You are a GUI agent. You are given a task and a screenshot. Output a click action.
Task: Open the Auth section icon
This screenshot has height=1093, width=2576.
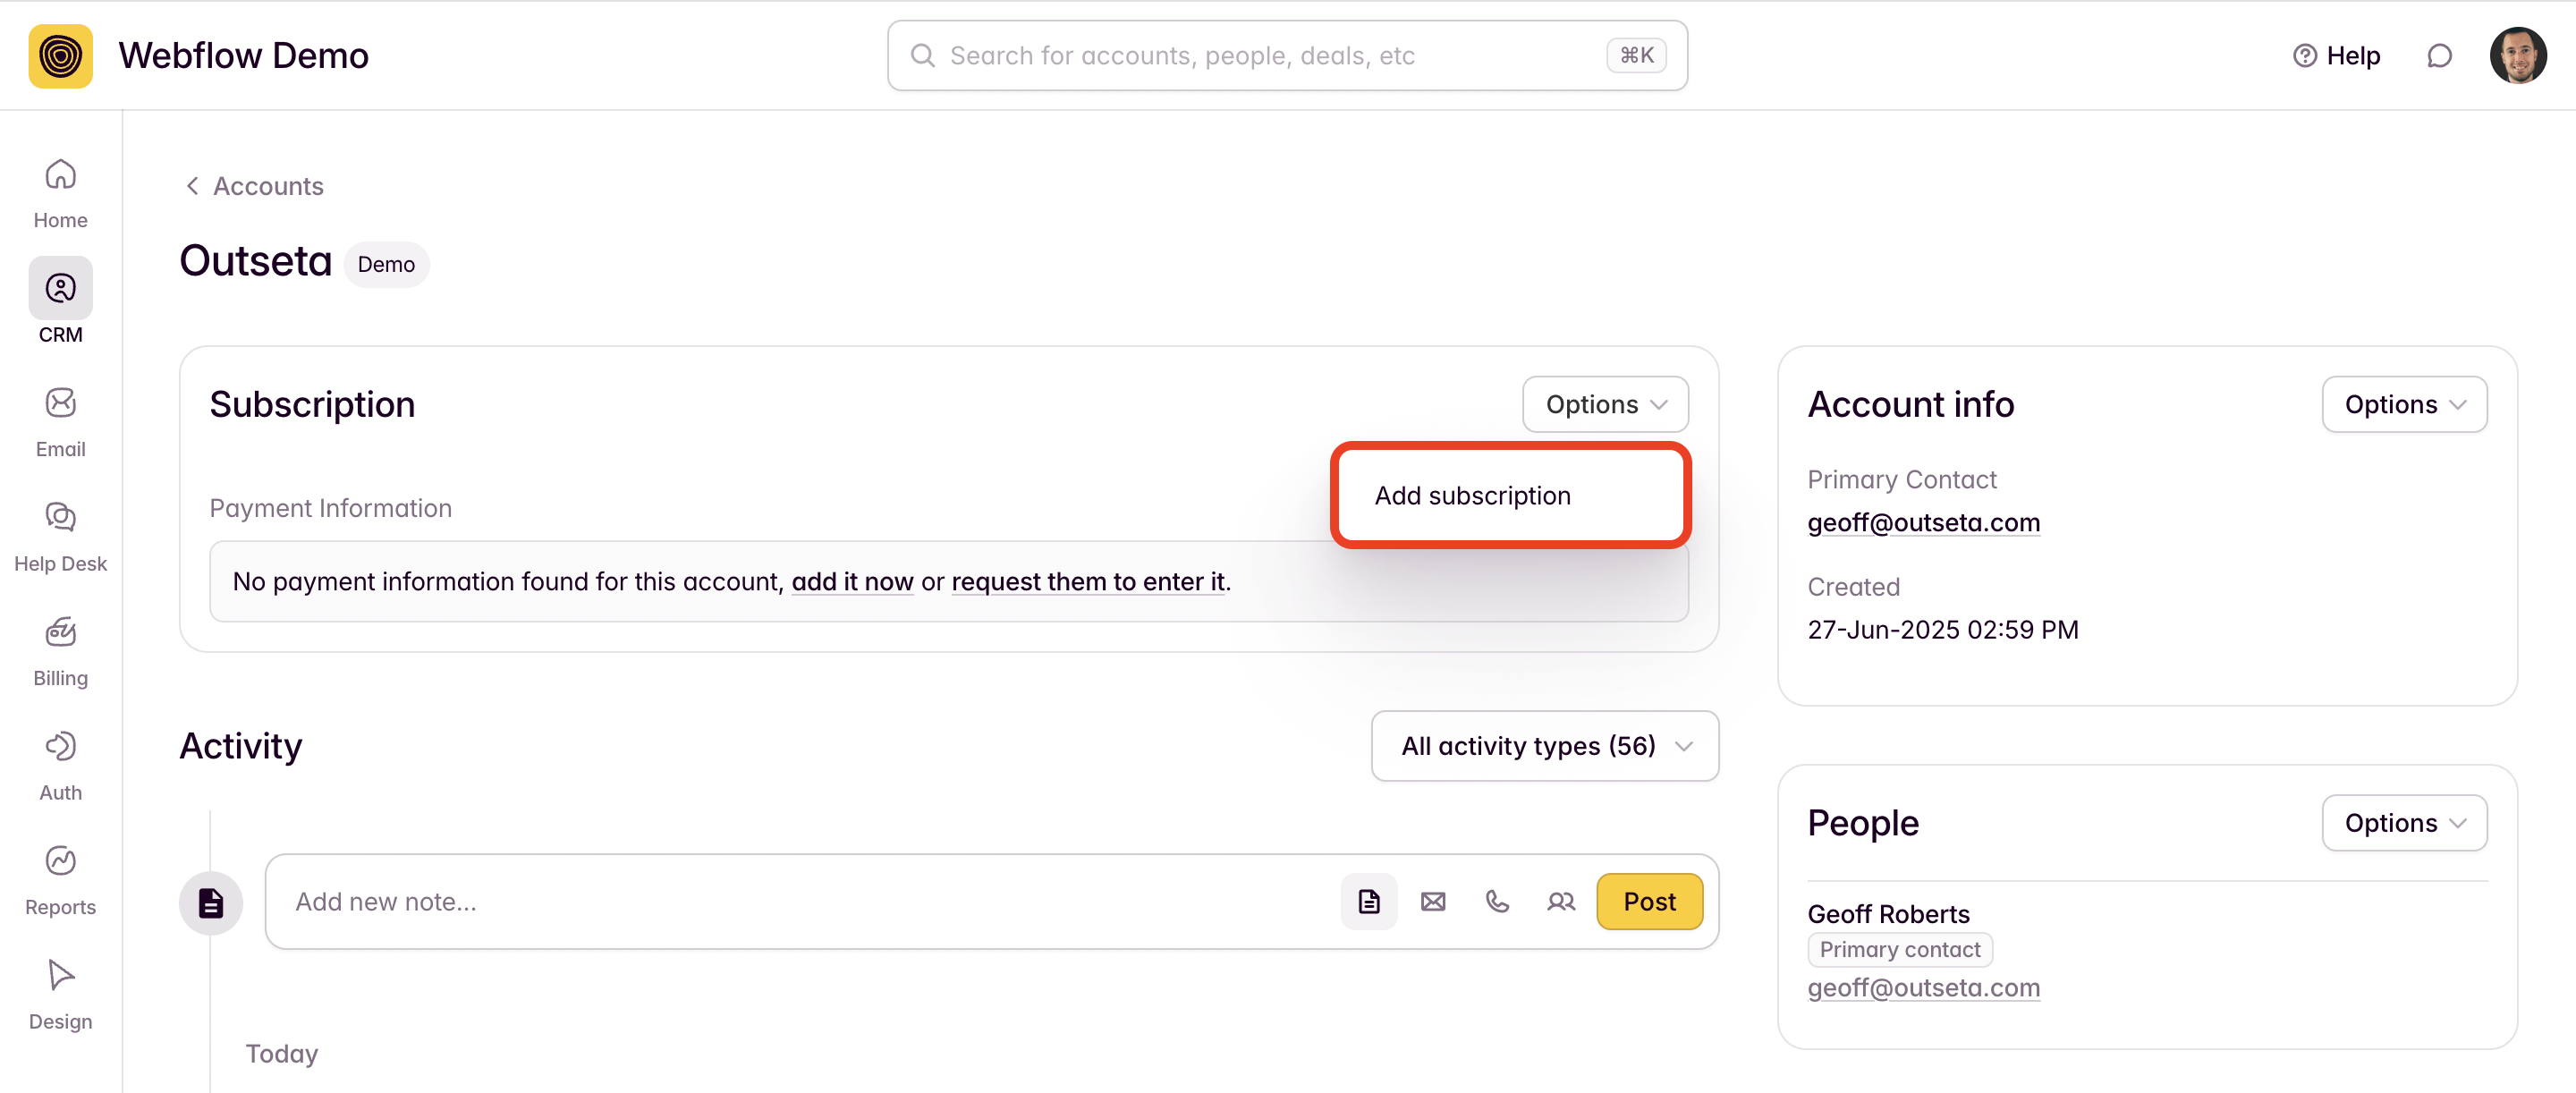[x=60, y=746]
